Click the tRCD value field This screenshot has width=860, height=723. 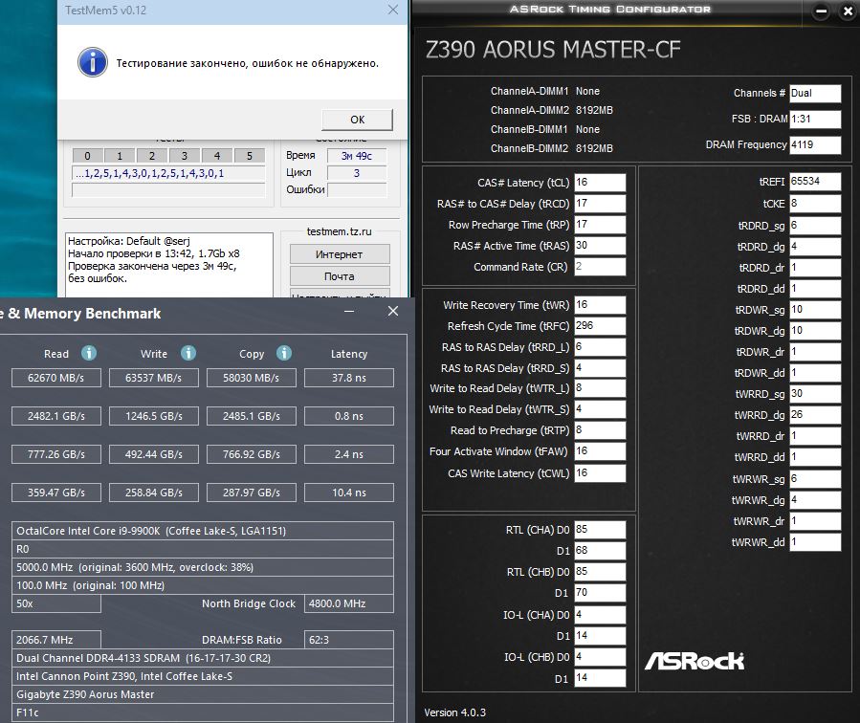click(600, 204)
